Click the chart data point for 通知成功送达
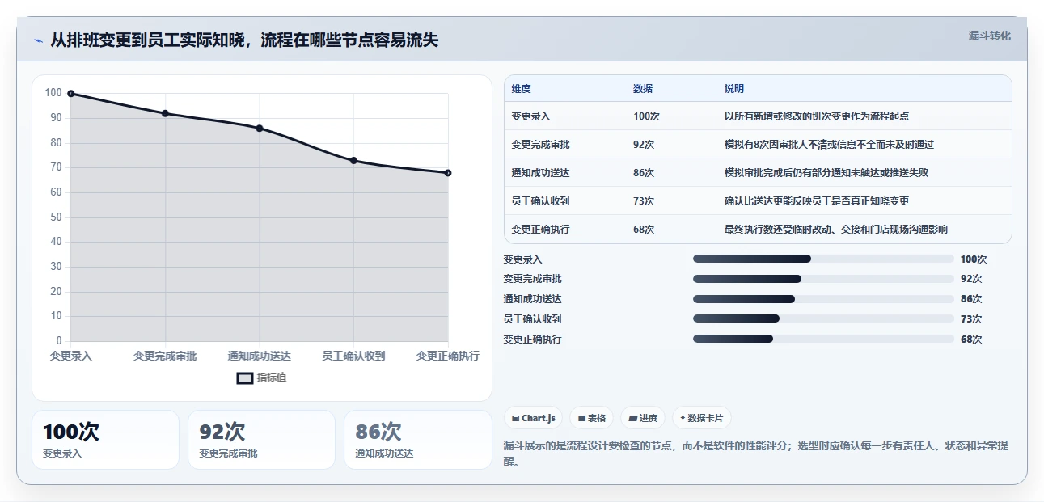The height and width of the screenshot is (502, 1044). [x=260, y=128]
